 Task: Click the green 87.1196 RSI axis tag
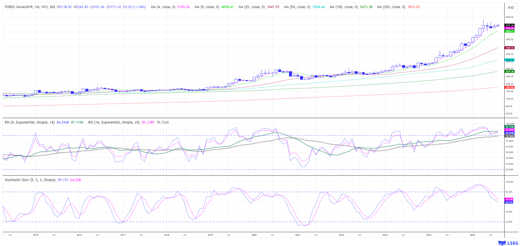coord(509,127)
